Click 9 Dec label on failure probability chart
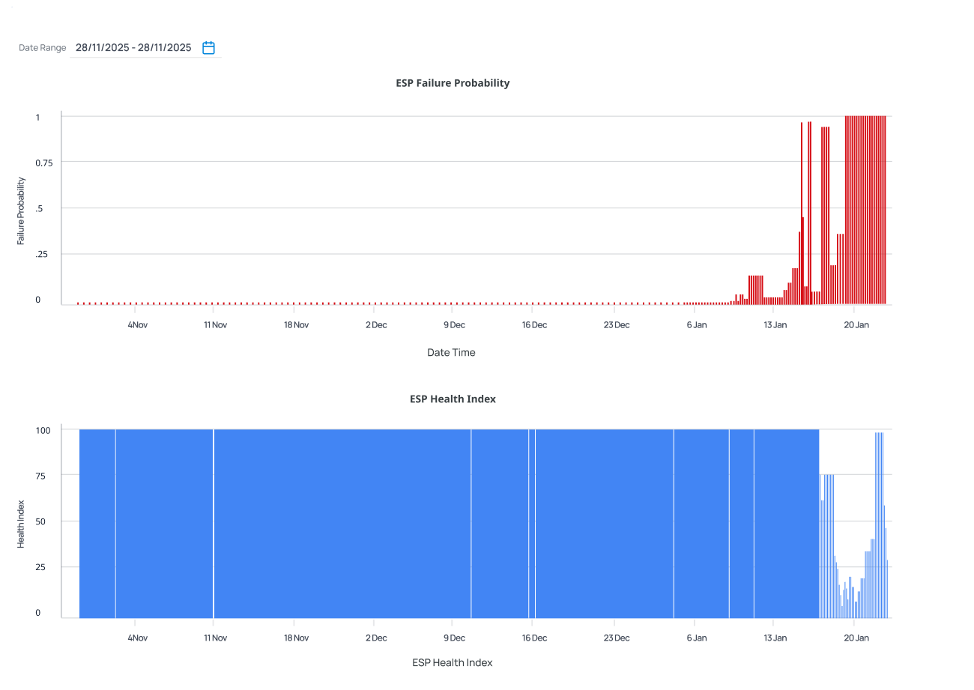This screenshot has height=690, width=974. (x=454, y=325)
